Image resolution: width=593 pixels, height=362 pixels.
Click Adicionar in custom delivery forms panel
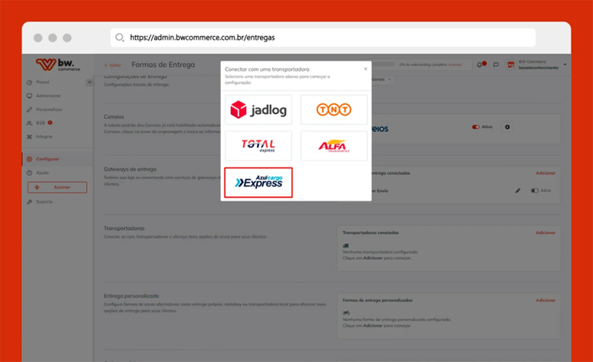pyautogui.click(x=546, y=301)
